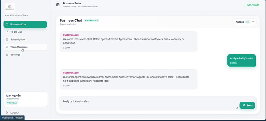Click Lacebybritney text in profile card

[x=12, y=99]
